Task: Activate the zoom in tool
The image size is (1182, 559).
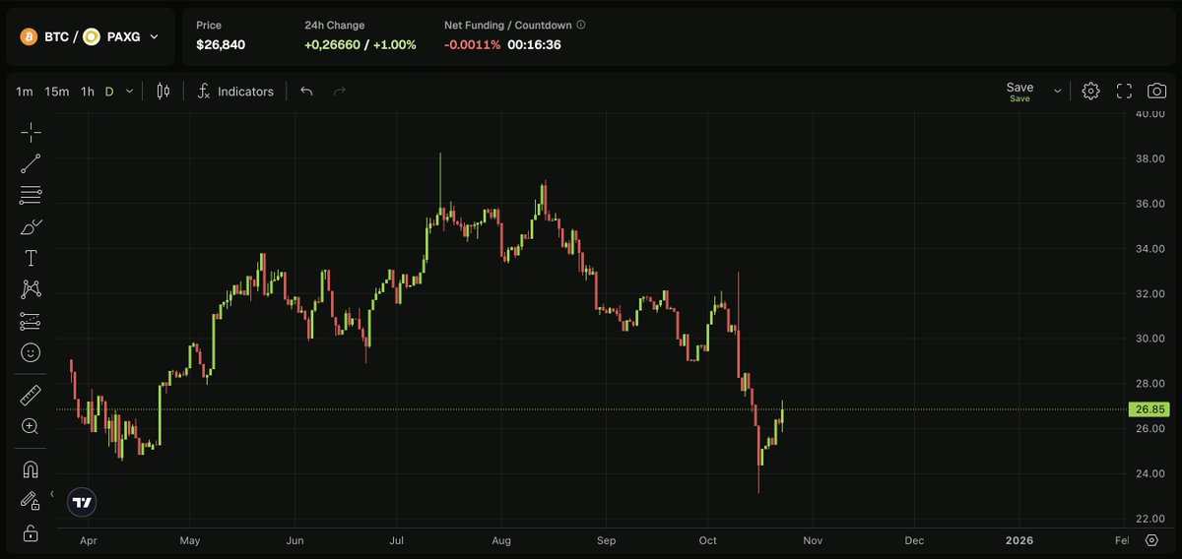Action: (x=31, y=426)
